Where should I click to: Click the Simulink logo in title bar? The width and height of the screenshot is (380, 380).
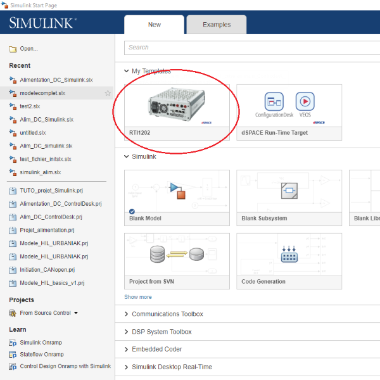5,5
